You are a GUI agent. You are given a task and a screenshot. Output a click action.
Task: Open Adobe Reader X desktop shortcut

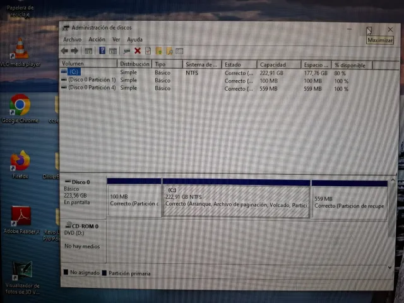[x=21, y=220]
